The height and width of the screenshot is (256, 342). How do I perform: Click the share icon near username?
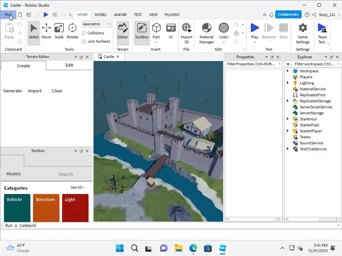pyautogui.click(x=314, y=15)
